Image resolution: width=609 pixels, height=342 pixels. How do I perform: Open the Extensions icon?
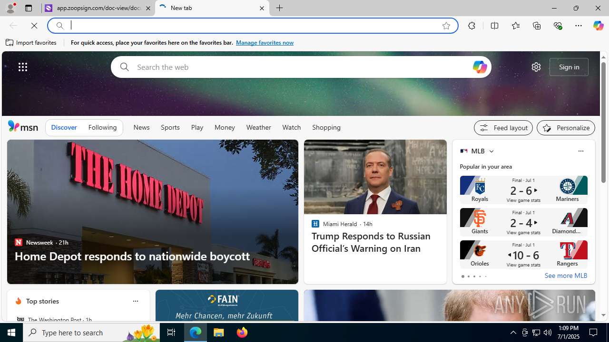pos(471,26)
